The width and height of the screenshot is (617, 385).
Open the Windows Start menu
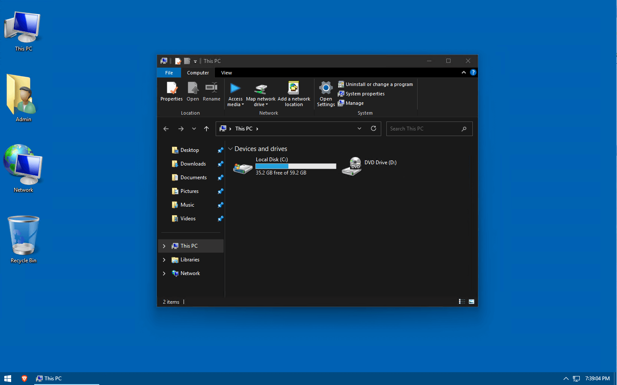[8, 379]
